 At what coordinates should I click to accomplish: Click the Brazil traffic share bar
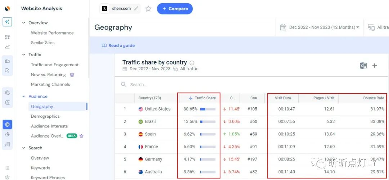(x=208, y=122)
